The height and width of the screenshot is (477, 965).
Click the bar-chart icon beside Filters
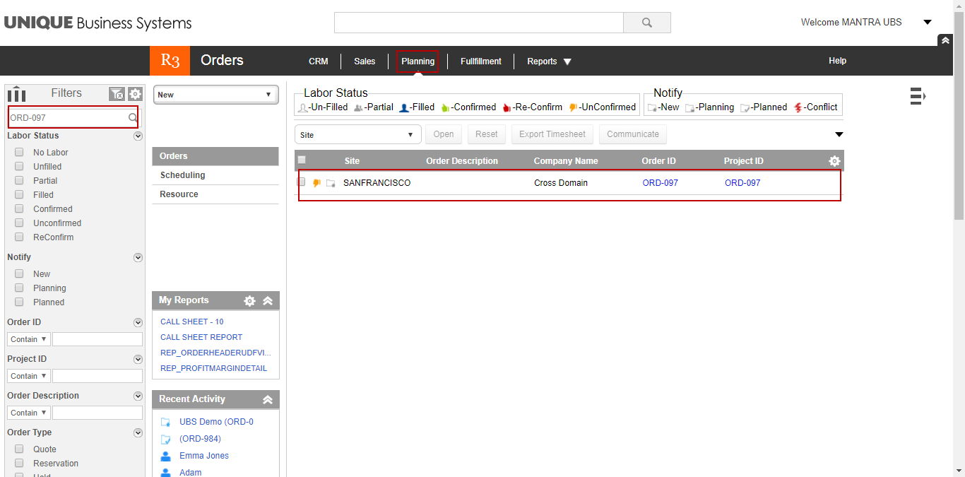[x=16, y=93]
